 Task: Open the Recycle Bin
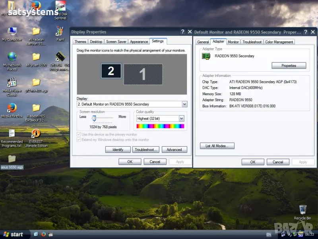pyautogui.click(x=302, y=210)
